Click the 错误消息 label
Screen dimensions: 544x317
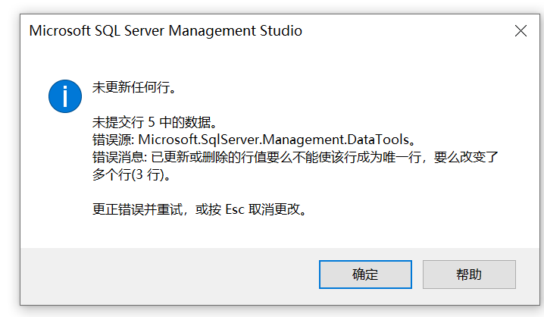click(111, 157)
